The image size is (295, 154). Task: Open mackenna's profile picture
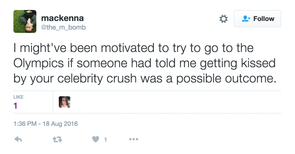tap(25, 21)
